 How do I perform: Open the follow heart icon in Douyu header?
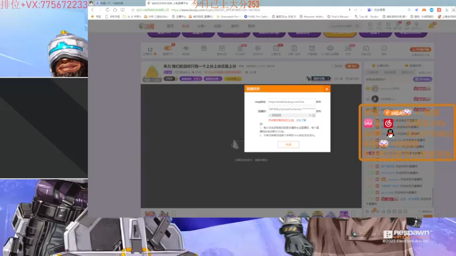[x=379, y=26]
